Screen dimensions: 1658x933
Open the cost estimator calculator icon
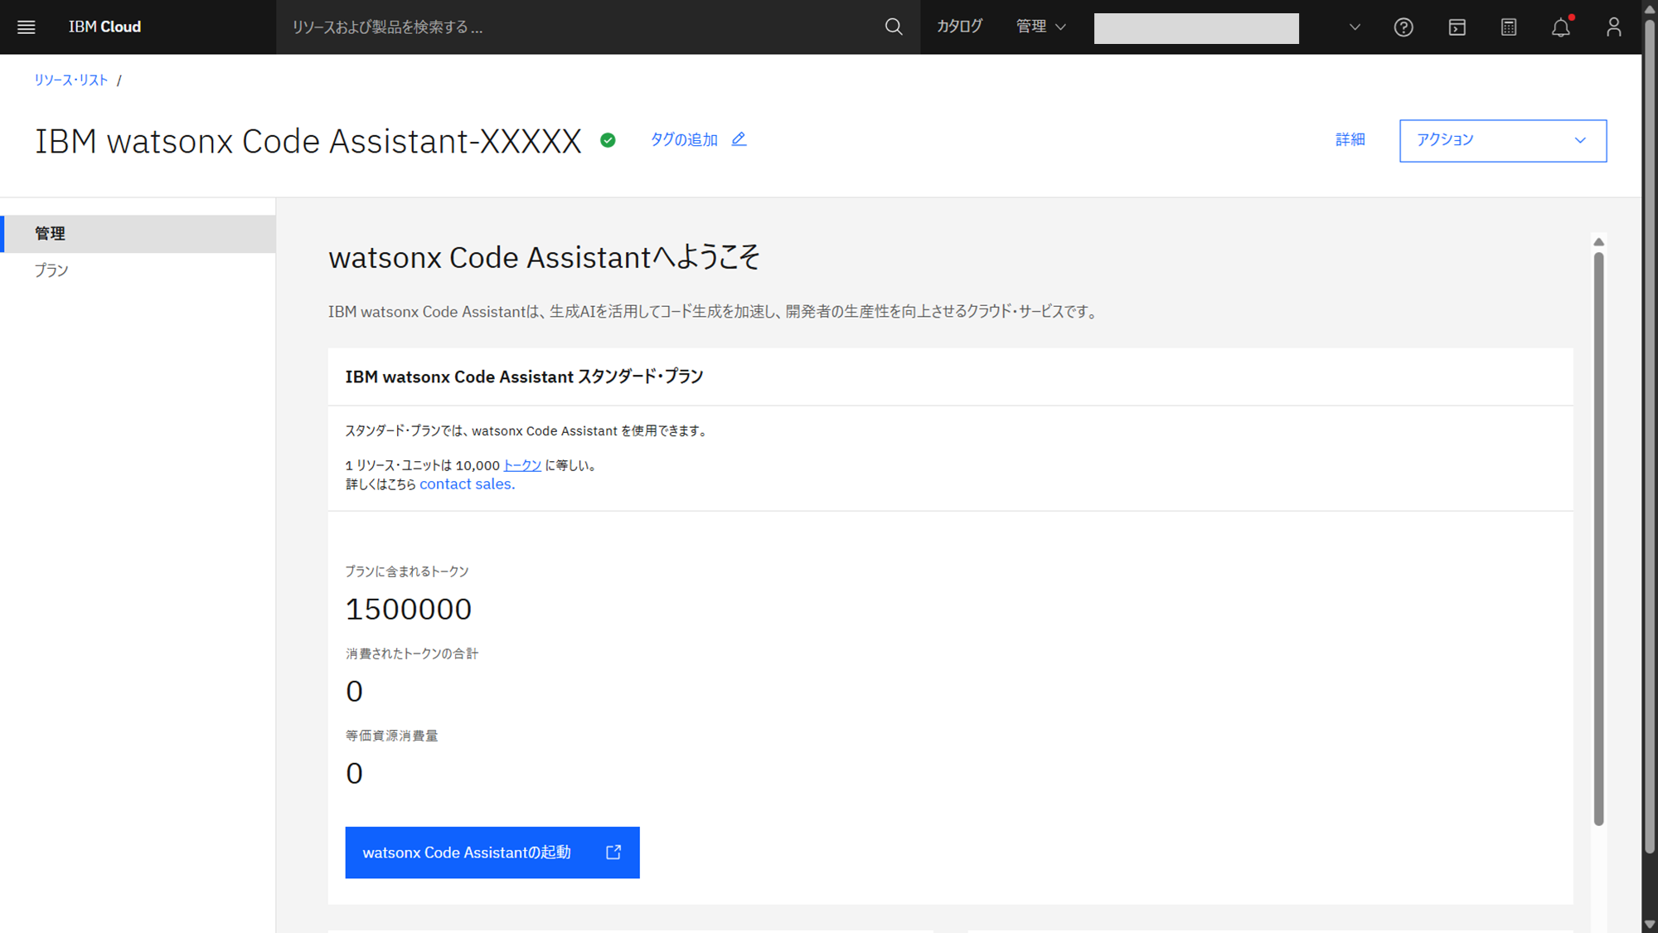1509,27
